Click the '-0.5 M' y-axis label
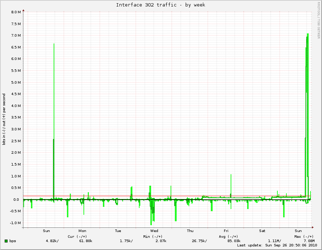The image size is (322, 250). click(x=15, y=211)
